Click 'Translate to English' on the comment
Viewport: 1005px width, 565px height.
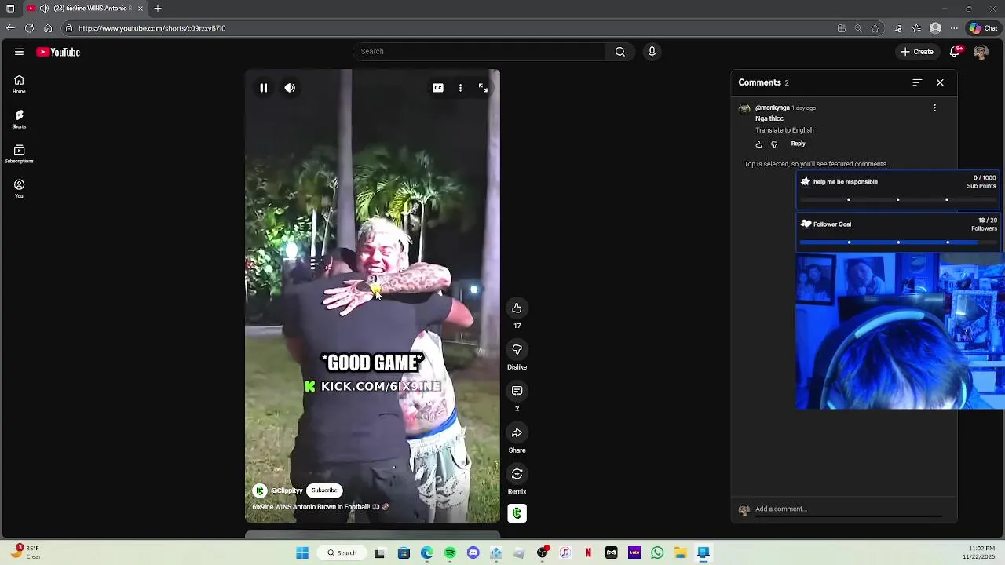pos(784,130)
